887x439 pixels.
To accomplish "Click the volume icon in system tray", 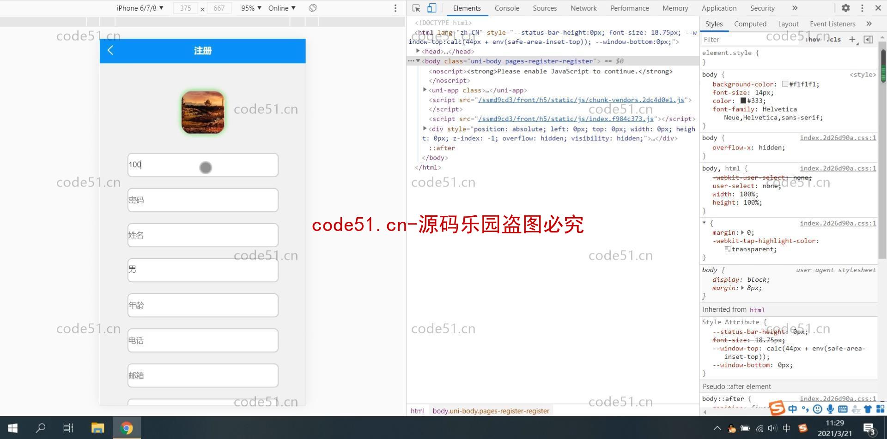I will pyautogui.click(x=772, y=428).
